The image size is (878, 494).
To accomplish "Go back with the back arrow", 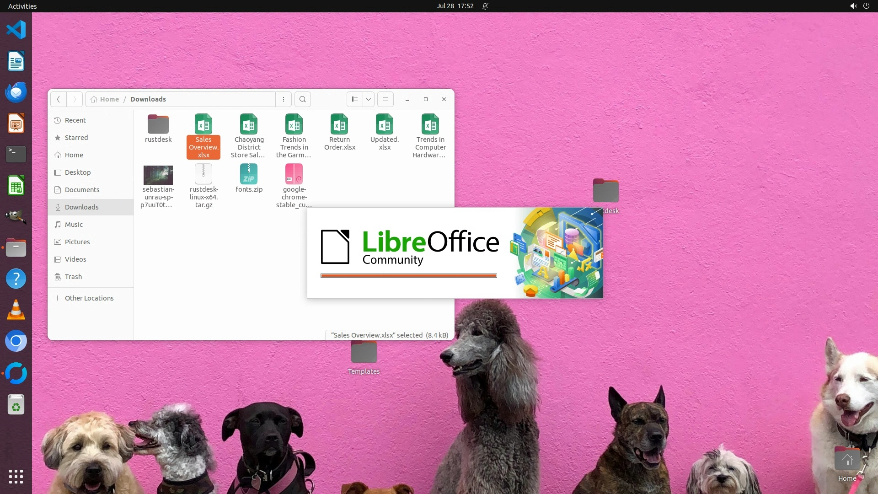I will click(x=59, y=99).
